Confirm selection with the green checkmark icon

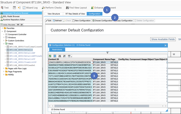(50, 56)
